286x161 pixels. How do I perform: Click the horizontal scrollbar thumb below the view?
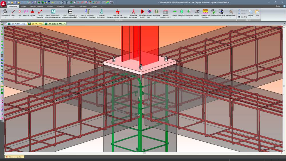coord(144,153)
